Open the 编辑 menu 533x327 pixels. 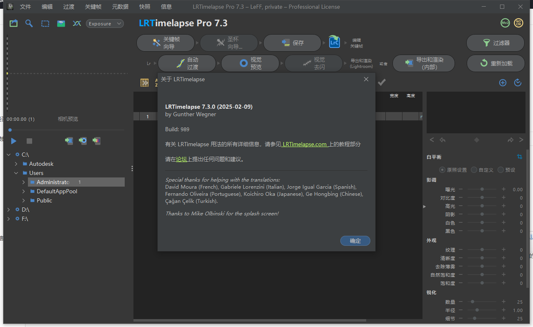coord(47,7)
